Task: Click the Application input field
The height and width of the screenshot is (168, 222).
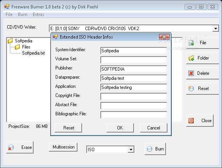Action: click(x=134, y=87)
